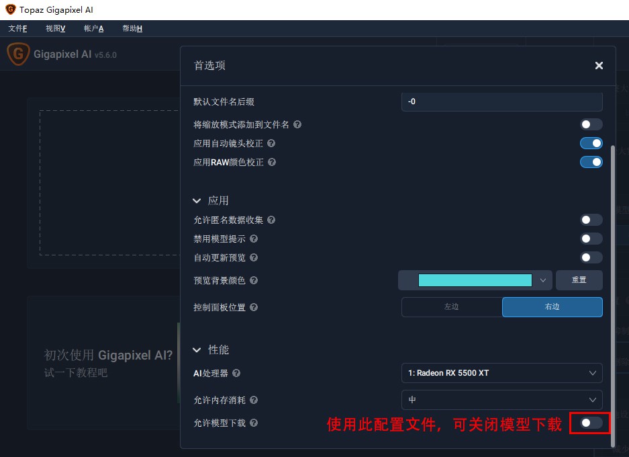Click help icon beside 允许匿名数据收集
The image size is (629, 457).
(x=271, y=220)
